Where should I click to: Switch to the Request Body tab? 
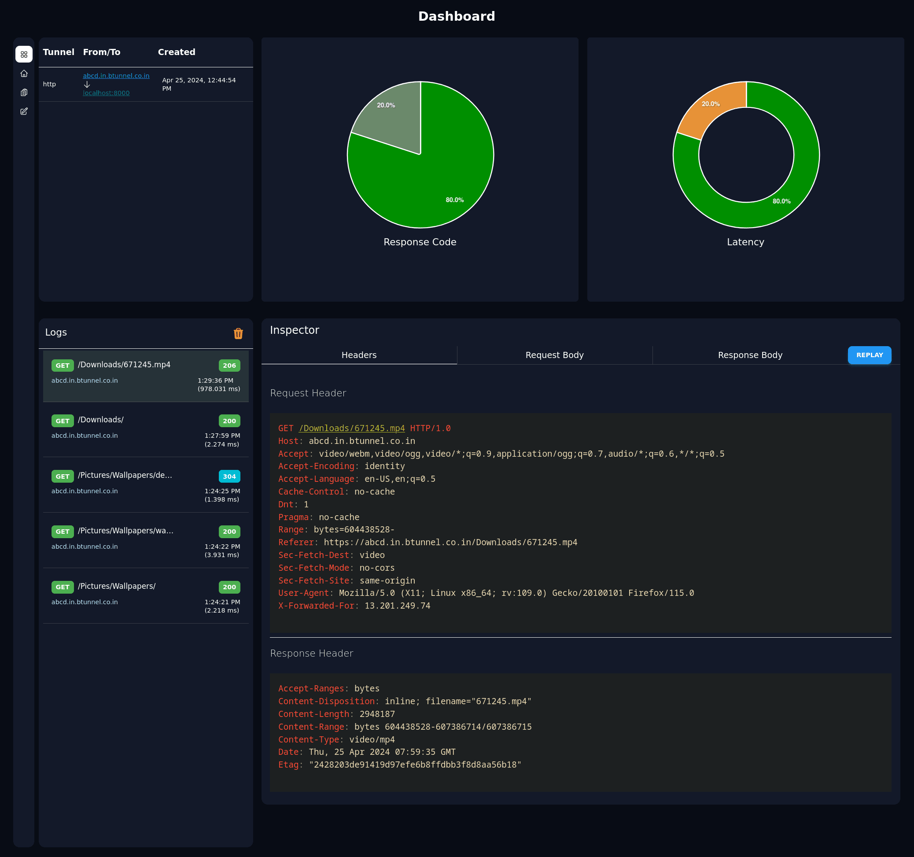click(x=554, y=355)
